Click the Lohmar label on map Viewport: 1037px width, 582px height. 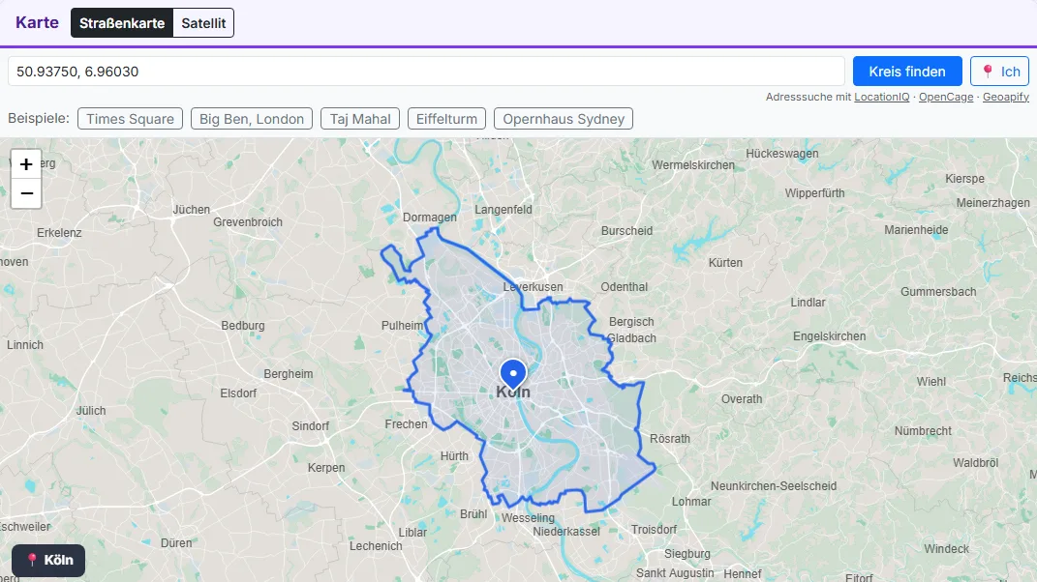click(691, 502)
